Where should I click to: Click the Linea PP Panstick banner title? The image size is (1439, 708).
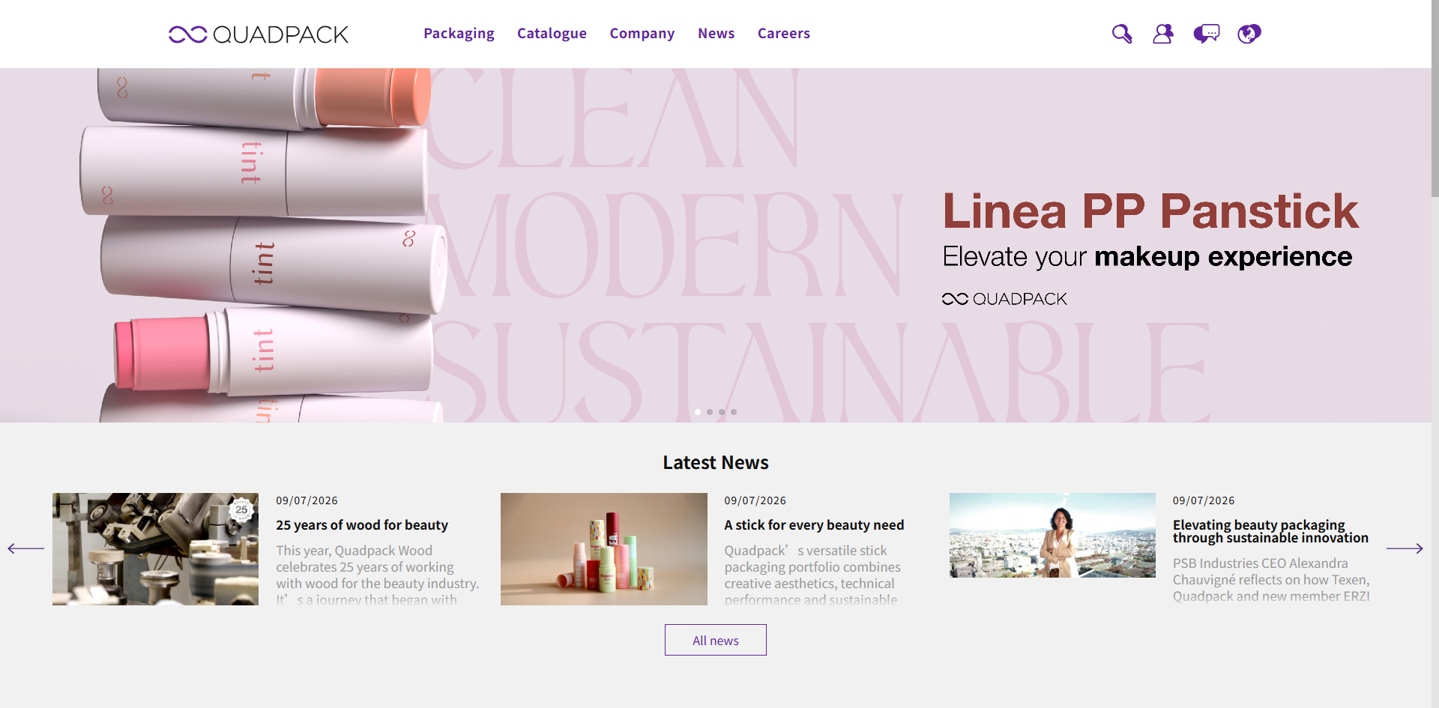pyautogui.click(x=1150, y=211)
